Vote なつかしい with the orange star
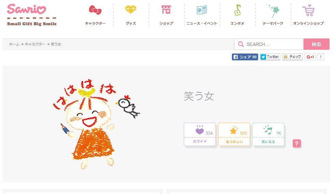The height and width of the screenshot is (194, 334). 234,134
